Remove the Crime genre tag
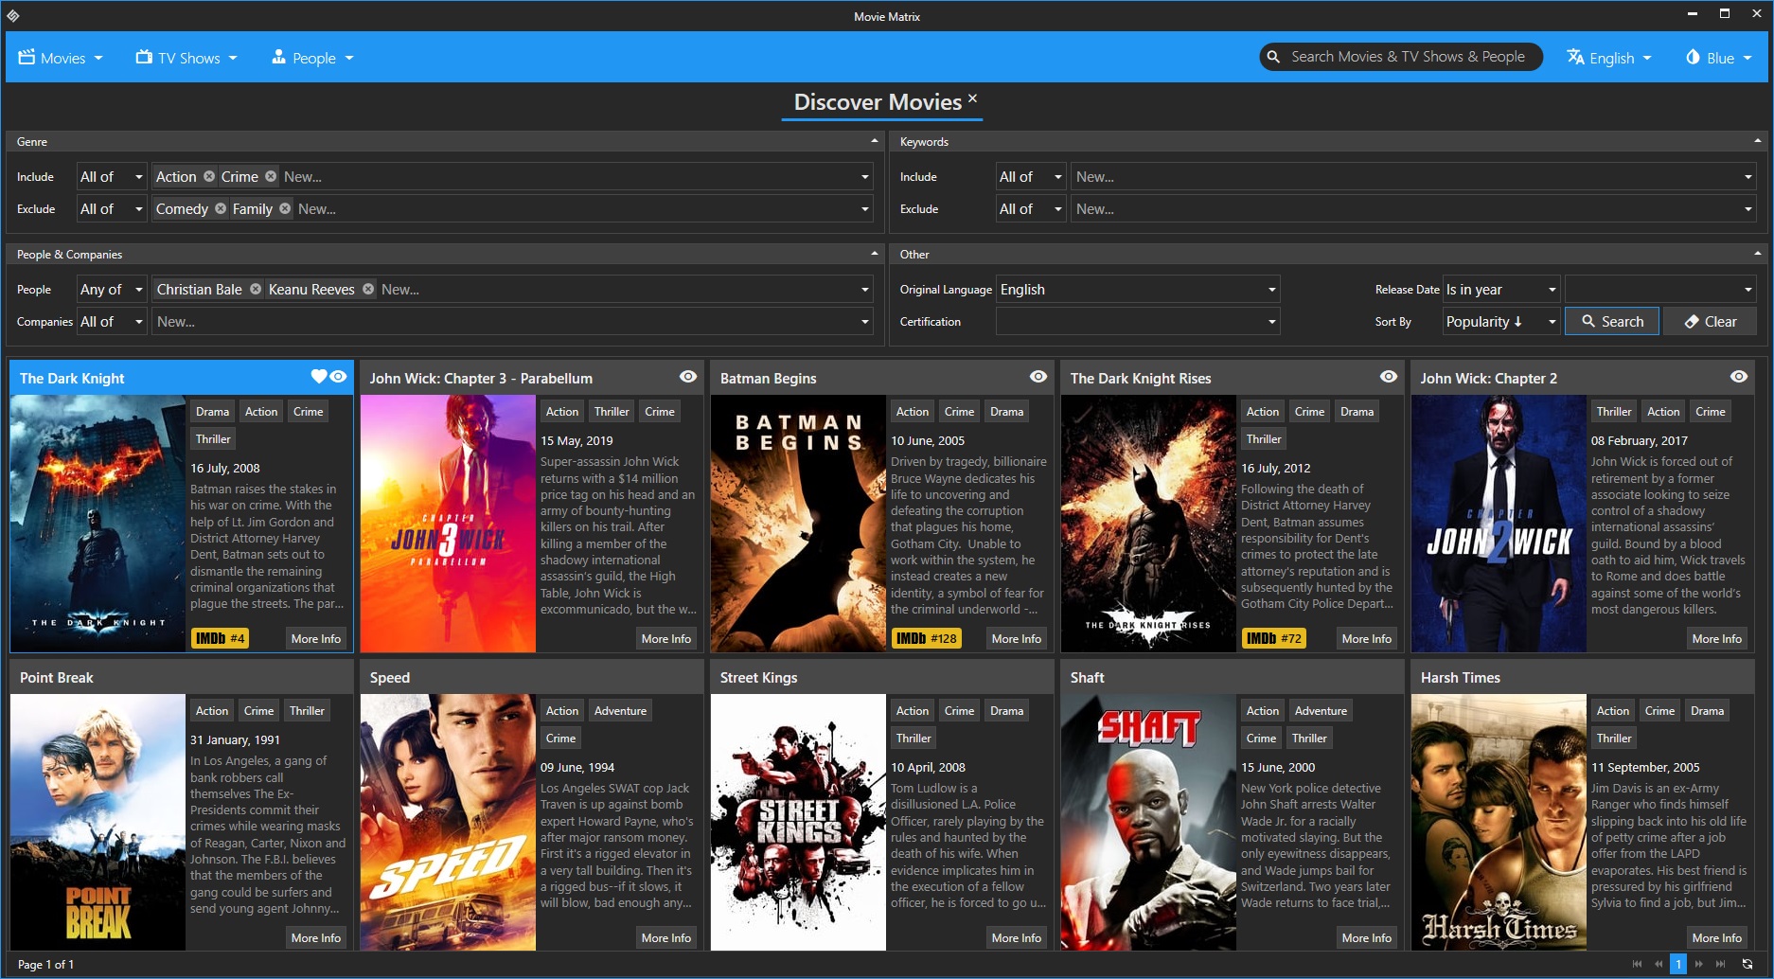This screenshot has width=1774, height=979. [271, 176]
